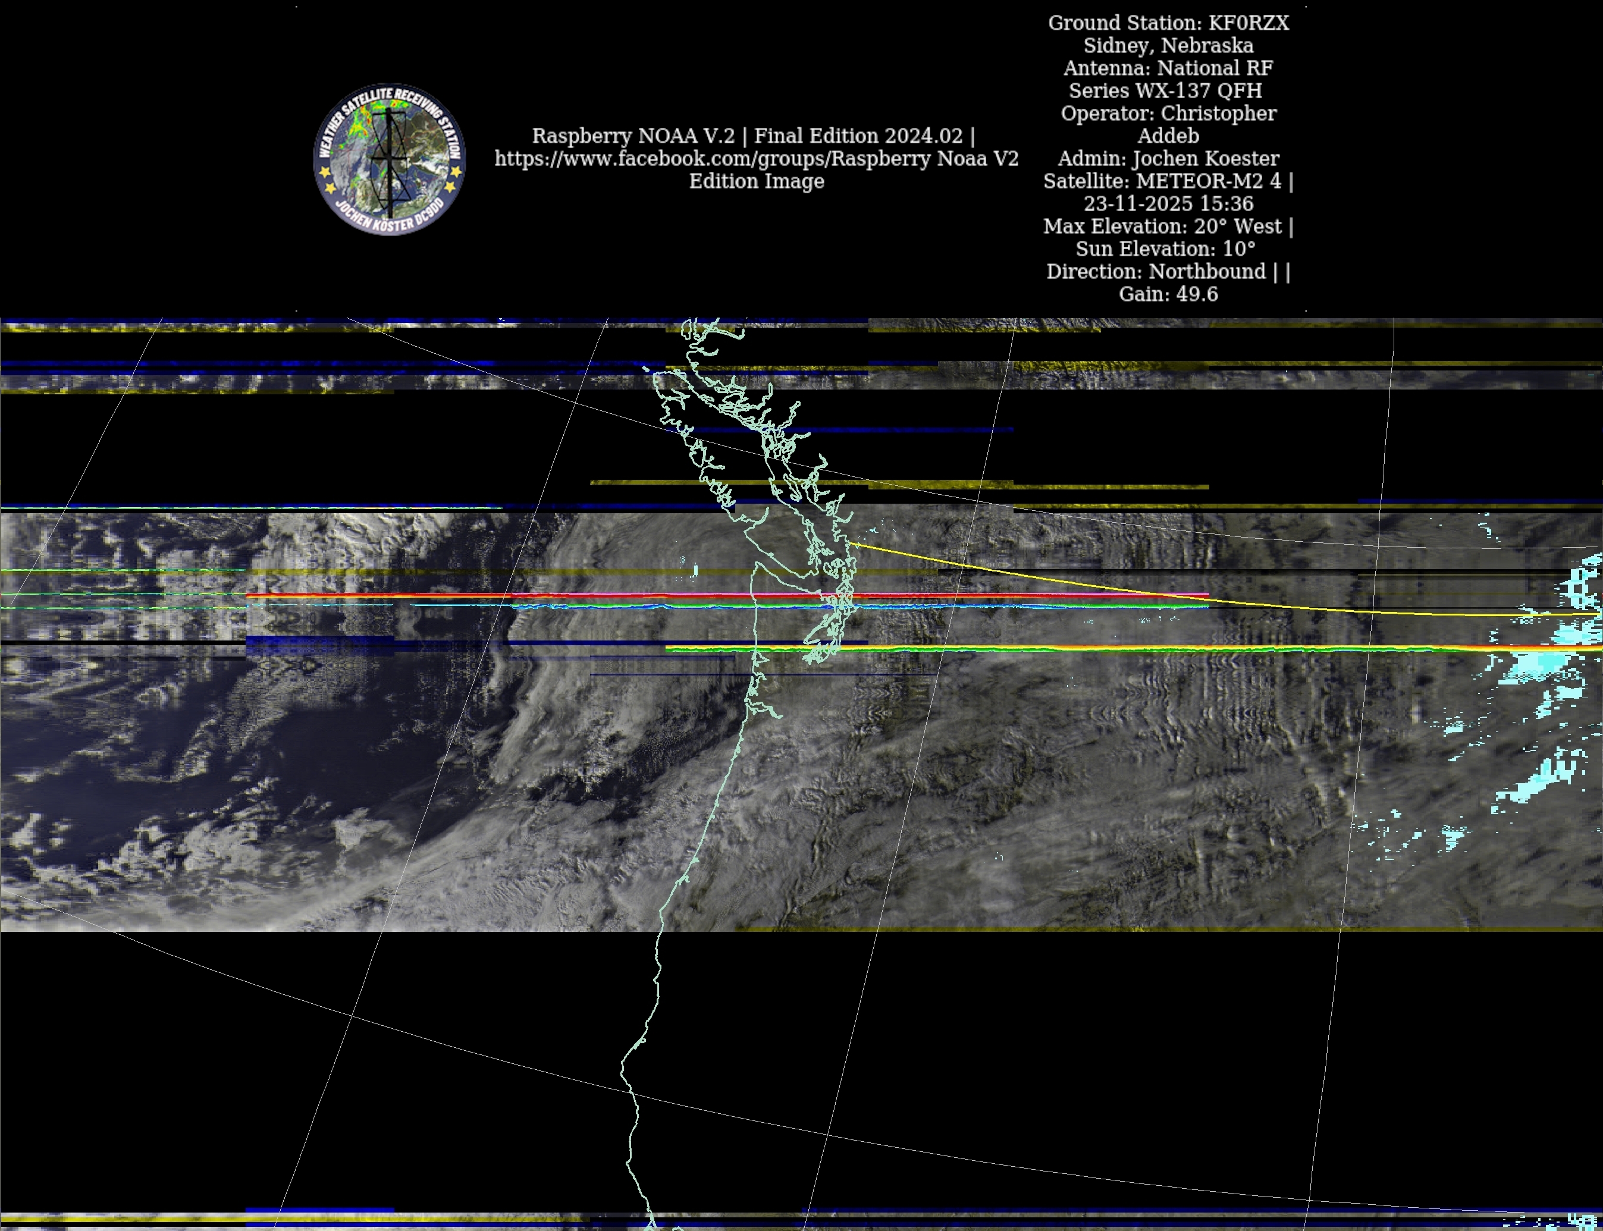Click the Sidney, Nebraska location text

point(1168,46)
